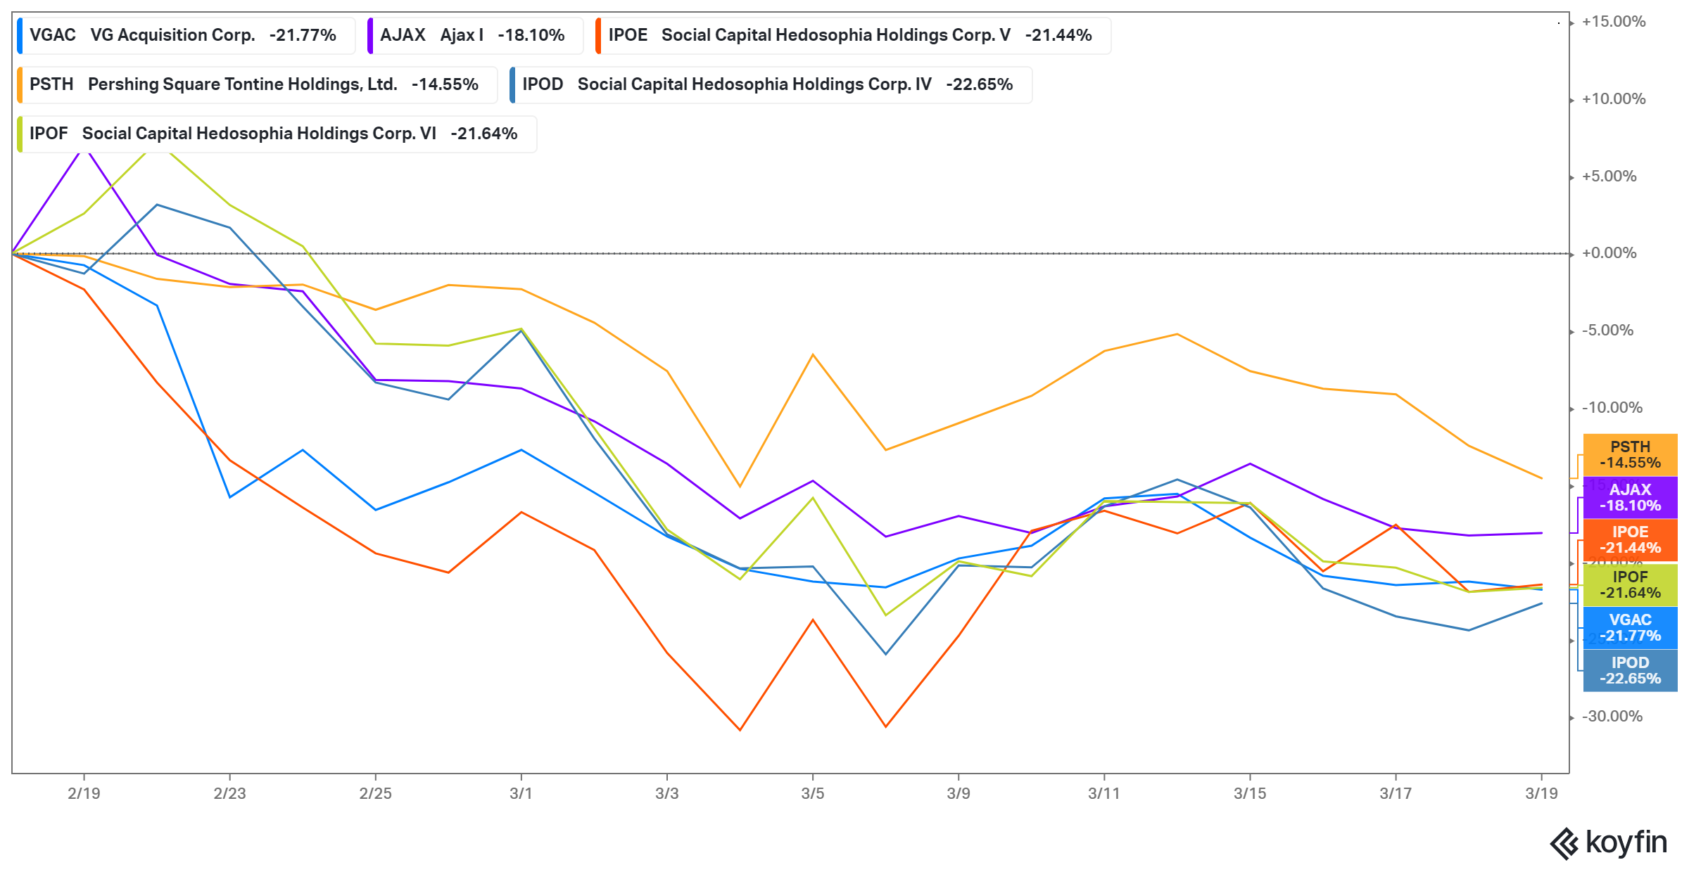Click the IPOE -21.44% end-of-line price tag
1689x872 pixels.
click(x=1630, y=539)
